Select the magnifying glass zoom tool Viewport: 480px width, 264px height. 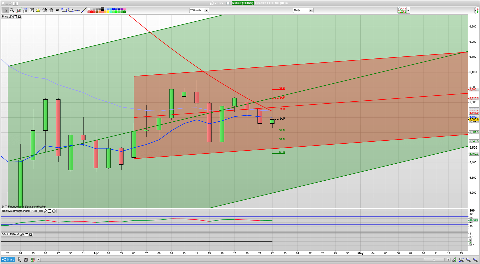click(12, 10)
